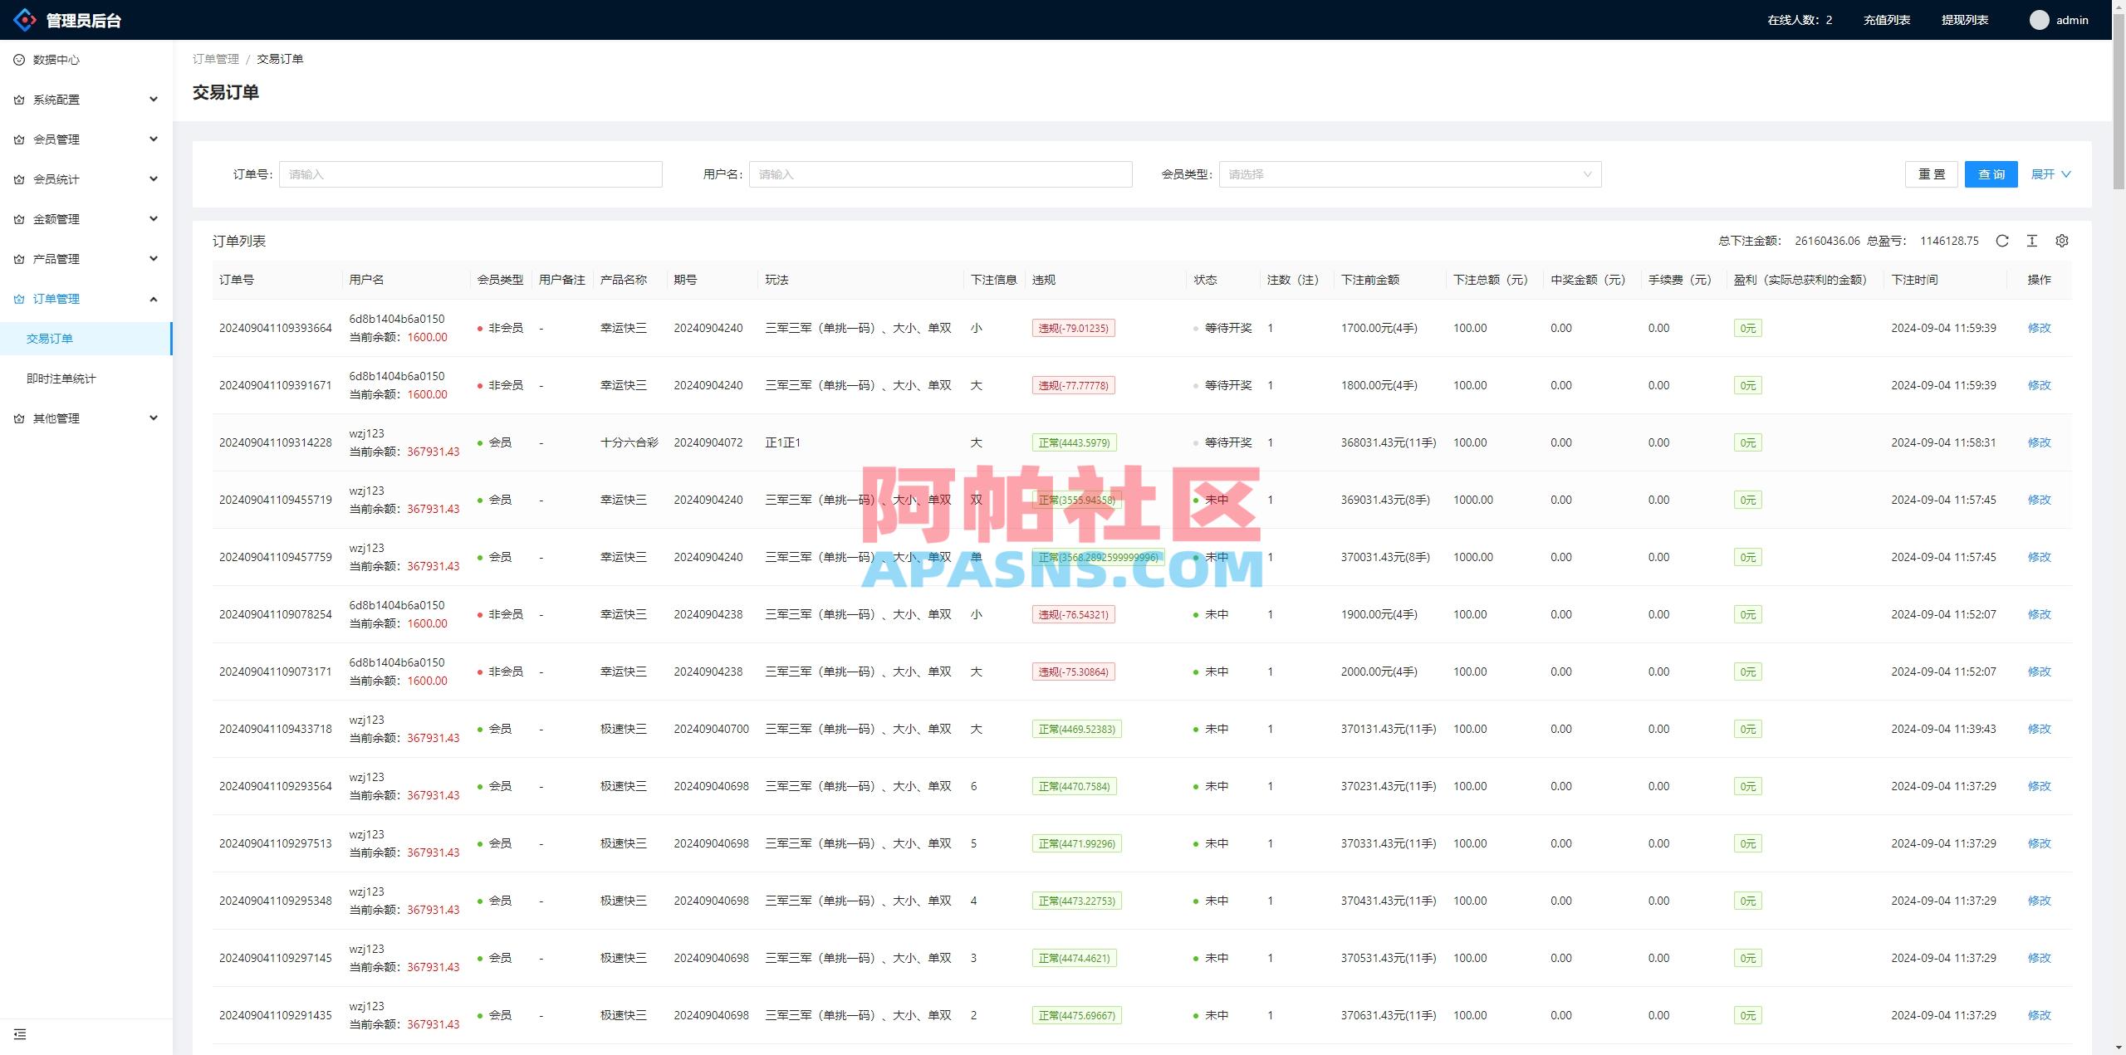
Task: Click the table density/export icon beside the gear
Action: pos(2032,241)
